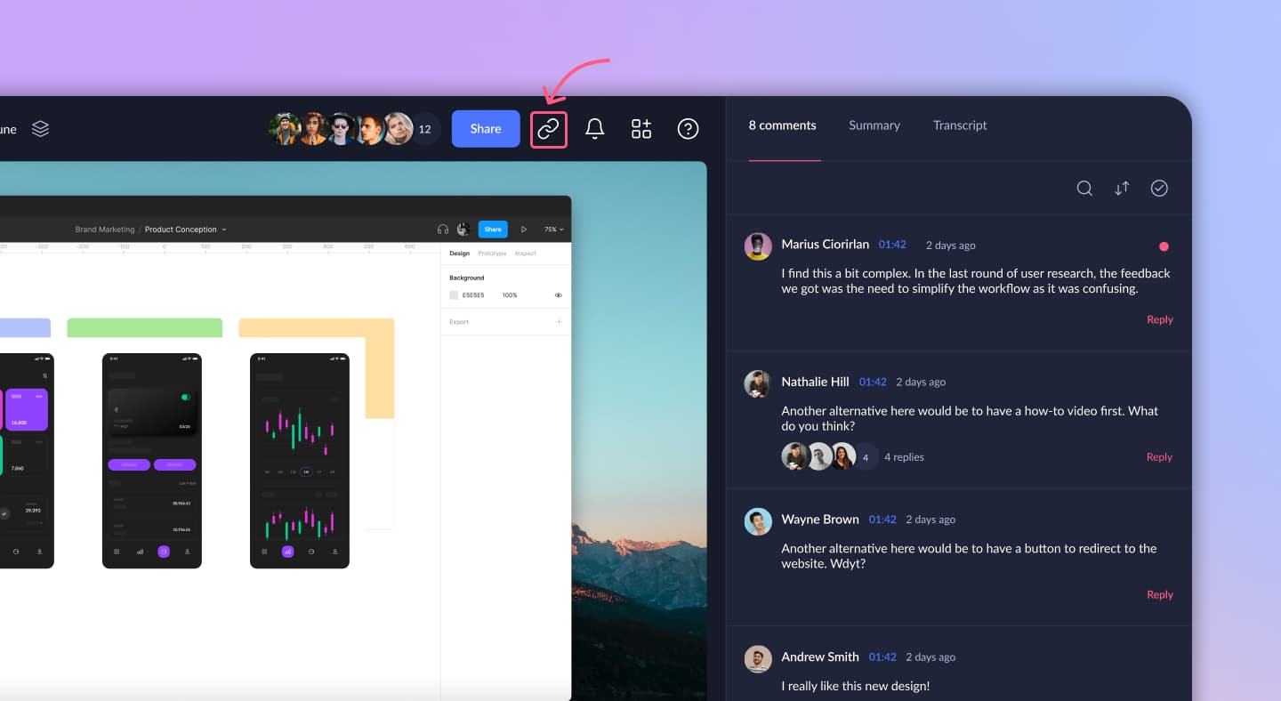Search comments with the magnifier icon
The image size is (1281, 701).
click(x=1084, y=188)
